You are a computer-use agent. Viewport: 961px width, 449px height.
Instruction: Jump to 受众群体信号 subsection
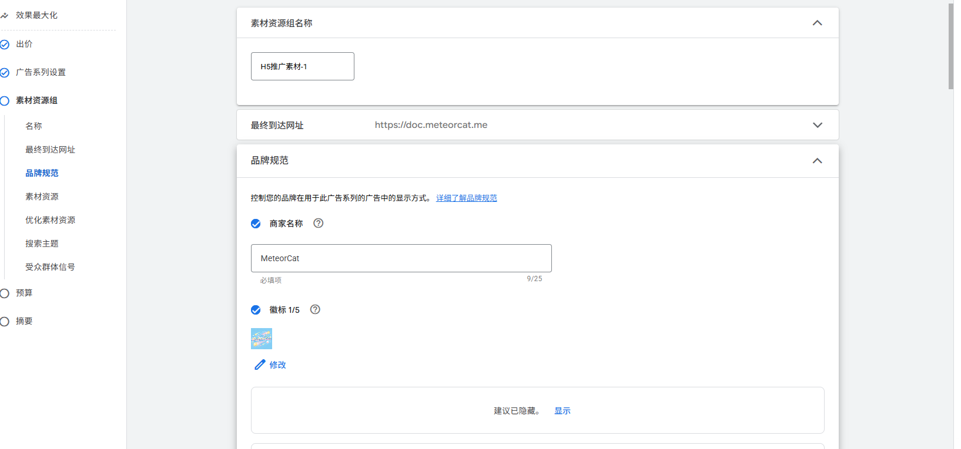[x=50, y=267]
